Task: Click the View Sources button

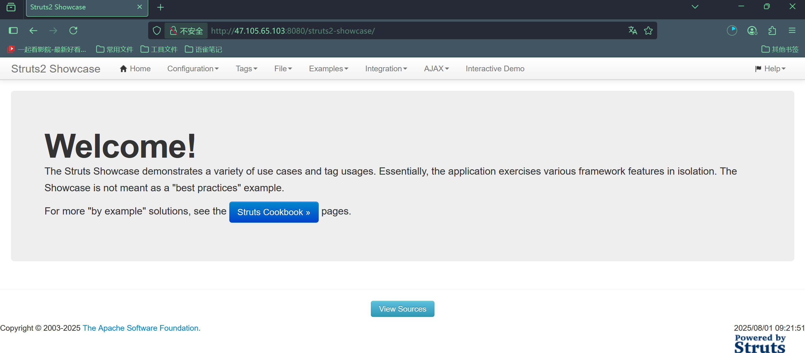Action: pyautogui.click(x=402, y=309)
